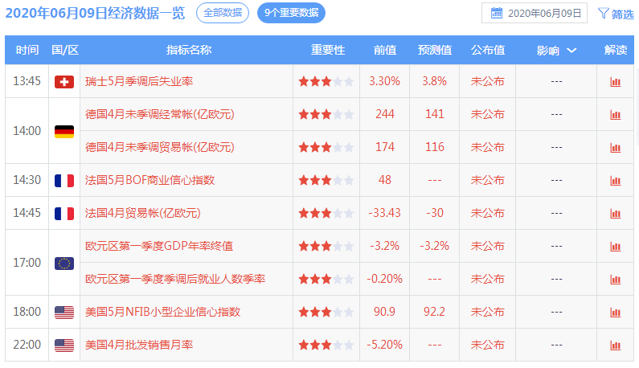Open chart icon for 德国4月未季调贸易帐 row
The height and width of the screenshot is (368, 639).
615,148
